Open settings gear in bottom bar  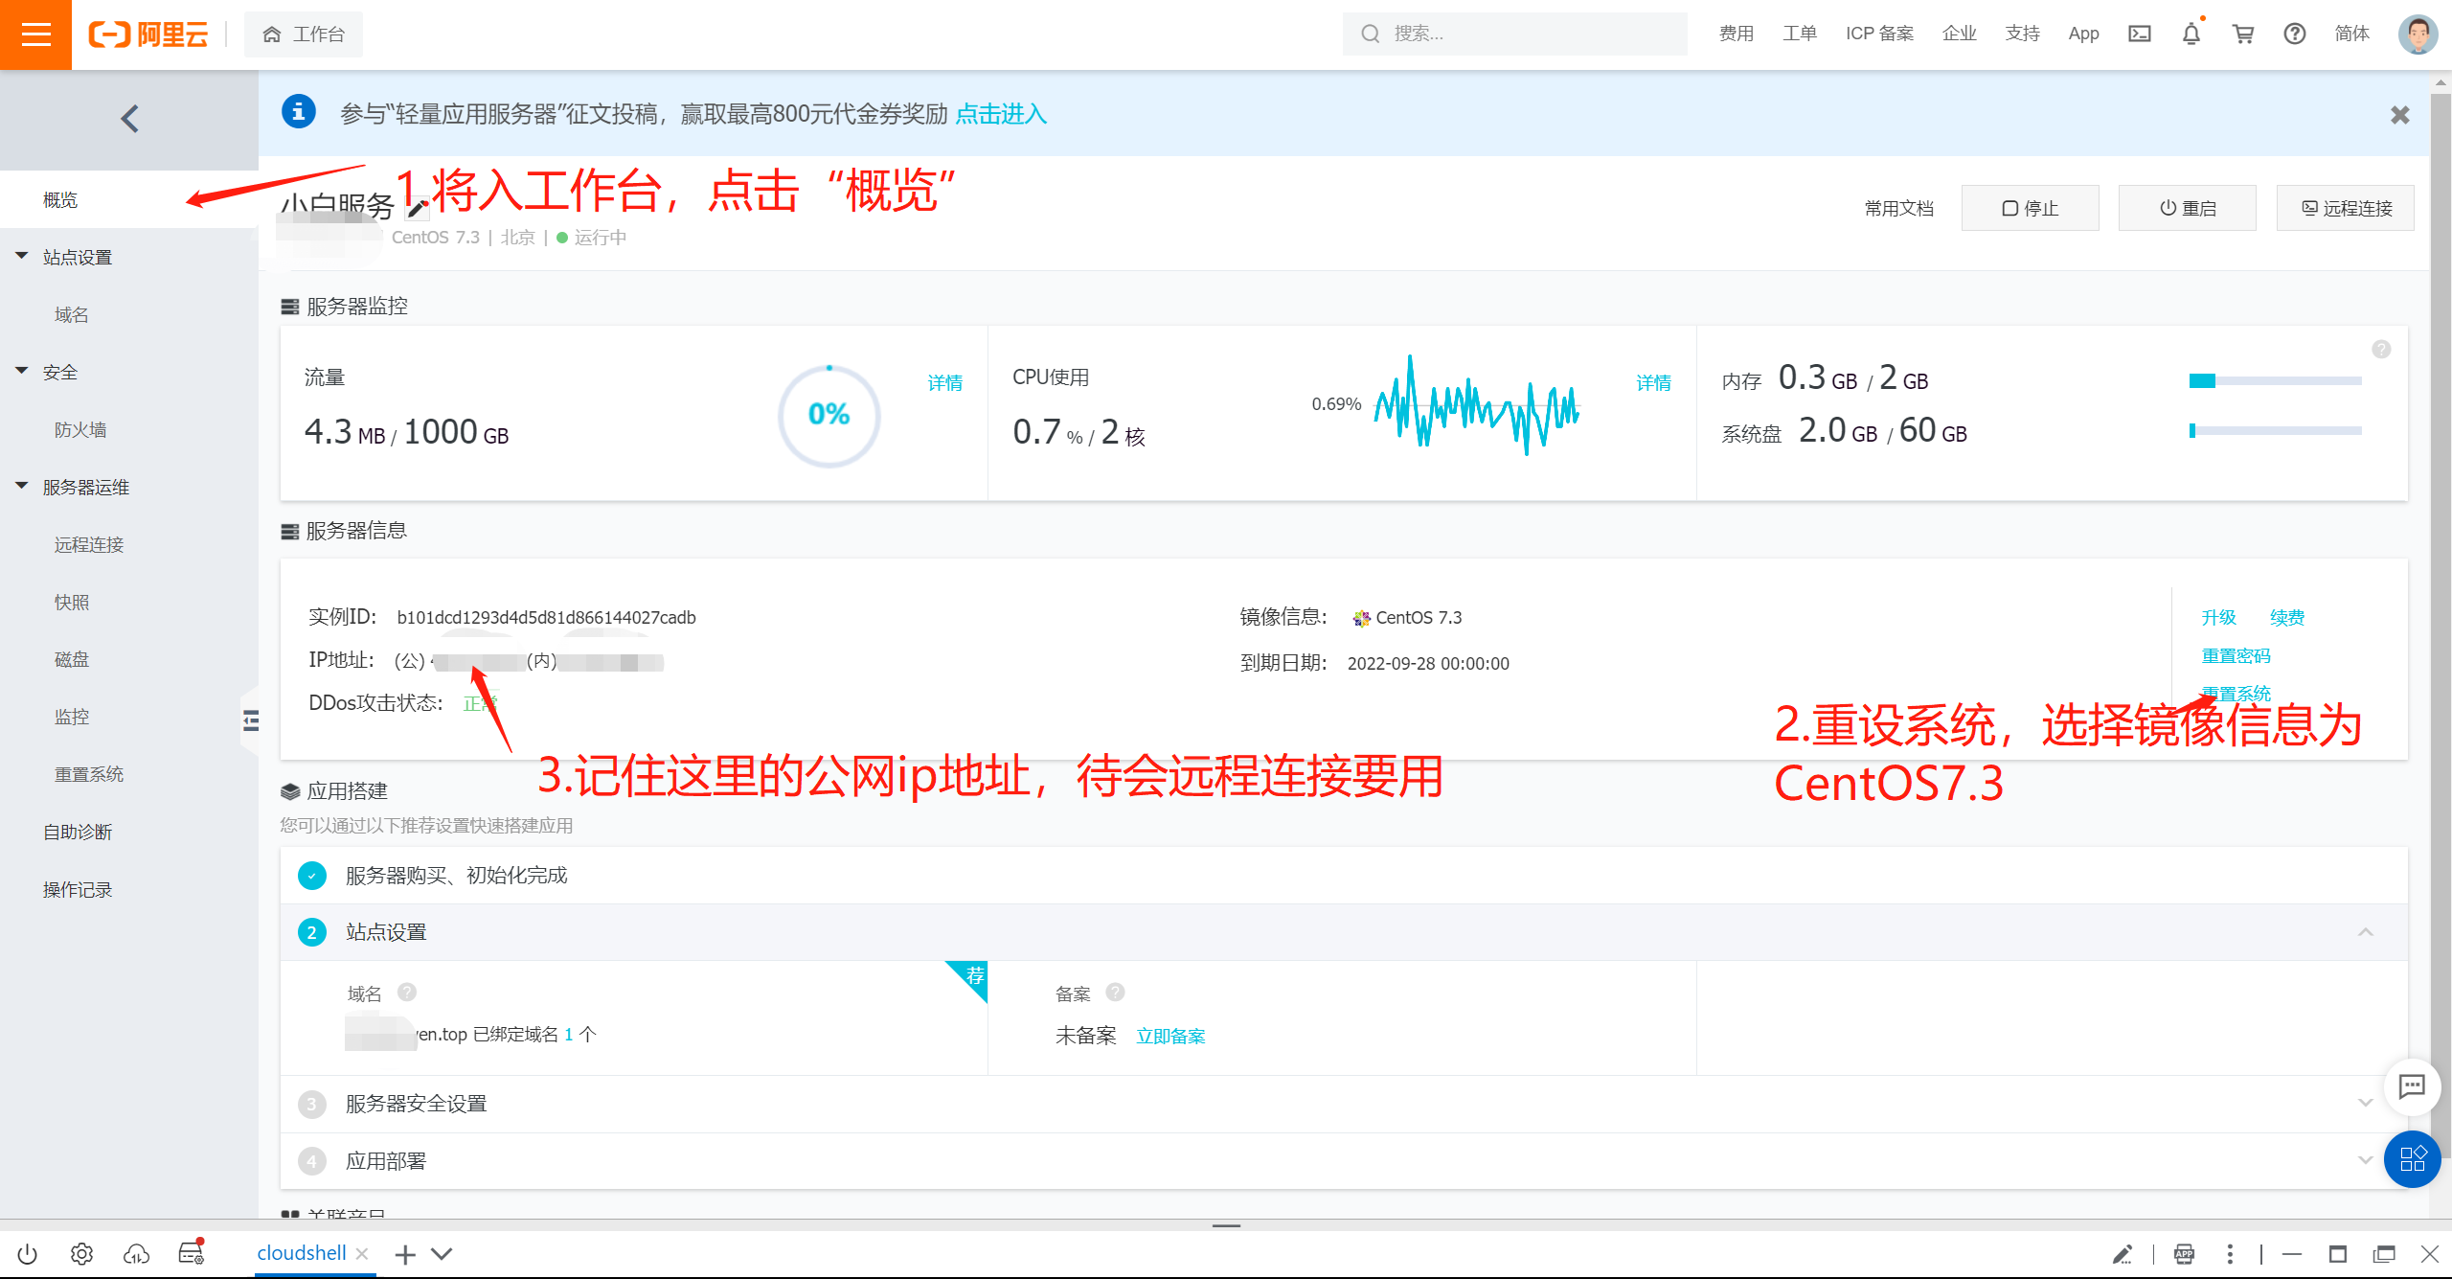click(81, 1254)
